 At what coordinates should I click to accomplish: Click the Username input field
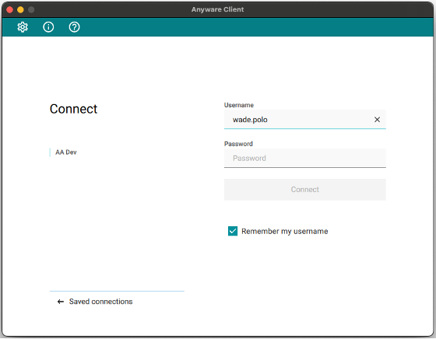(304, 120)
